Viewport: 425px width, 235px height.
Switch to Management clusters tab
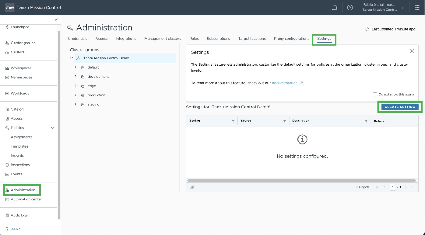(x=163, y=39)
